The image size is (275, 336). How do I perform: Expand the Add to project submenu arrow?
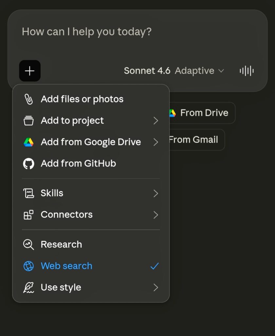[156, 121]
